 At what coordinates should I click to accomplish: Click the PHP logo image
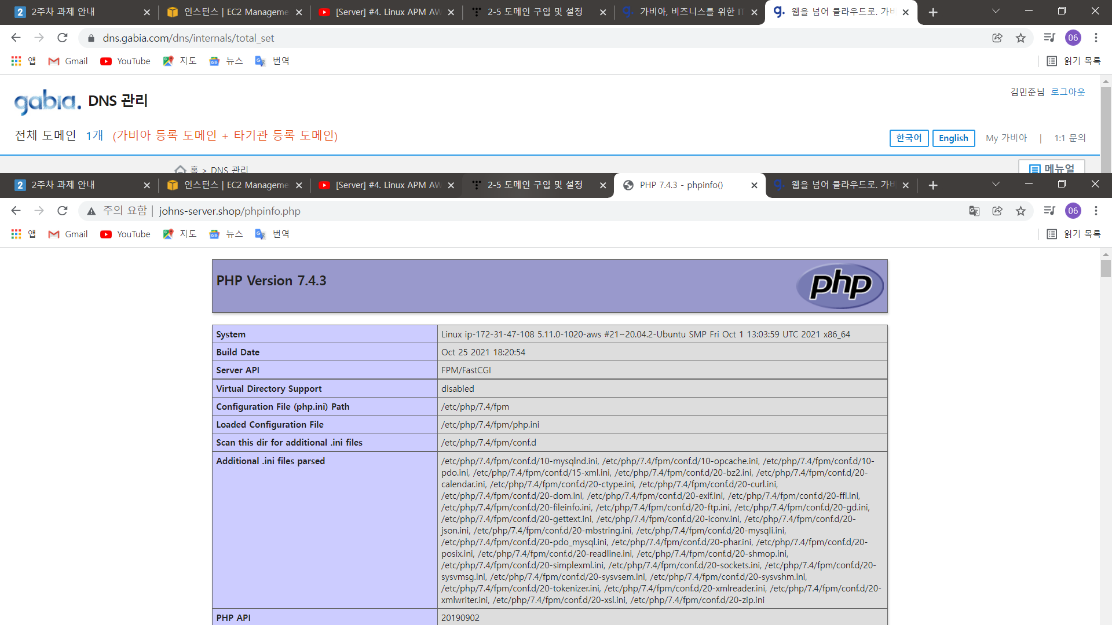coord(839,285)
